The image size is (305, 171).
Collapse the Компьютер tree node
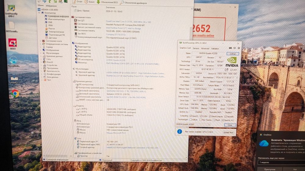39,13
